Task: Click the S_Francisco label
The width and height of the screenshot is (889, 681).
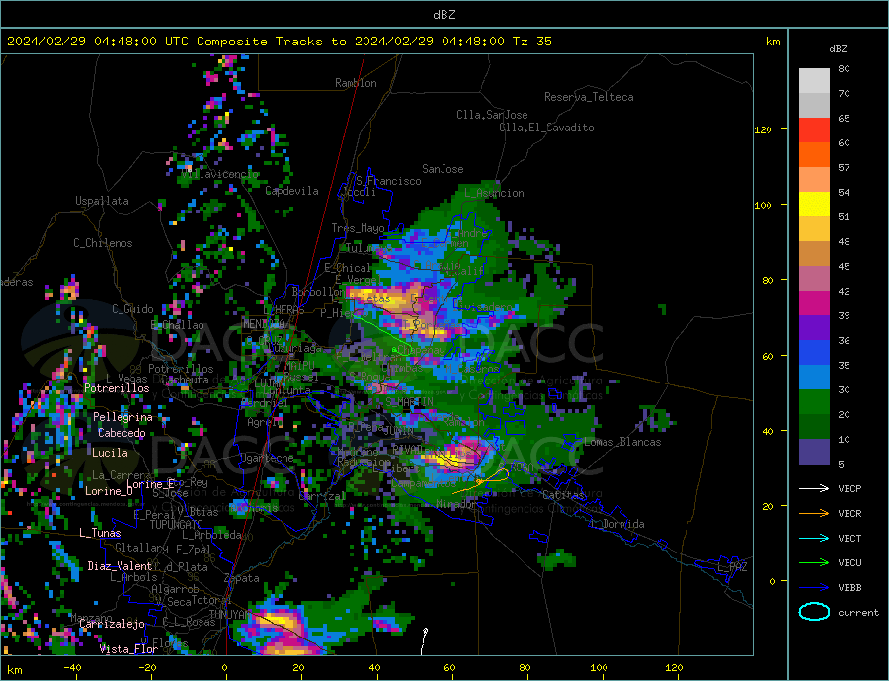Action: pyautogui.click(x=388, y=181)
